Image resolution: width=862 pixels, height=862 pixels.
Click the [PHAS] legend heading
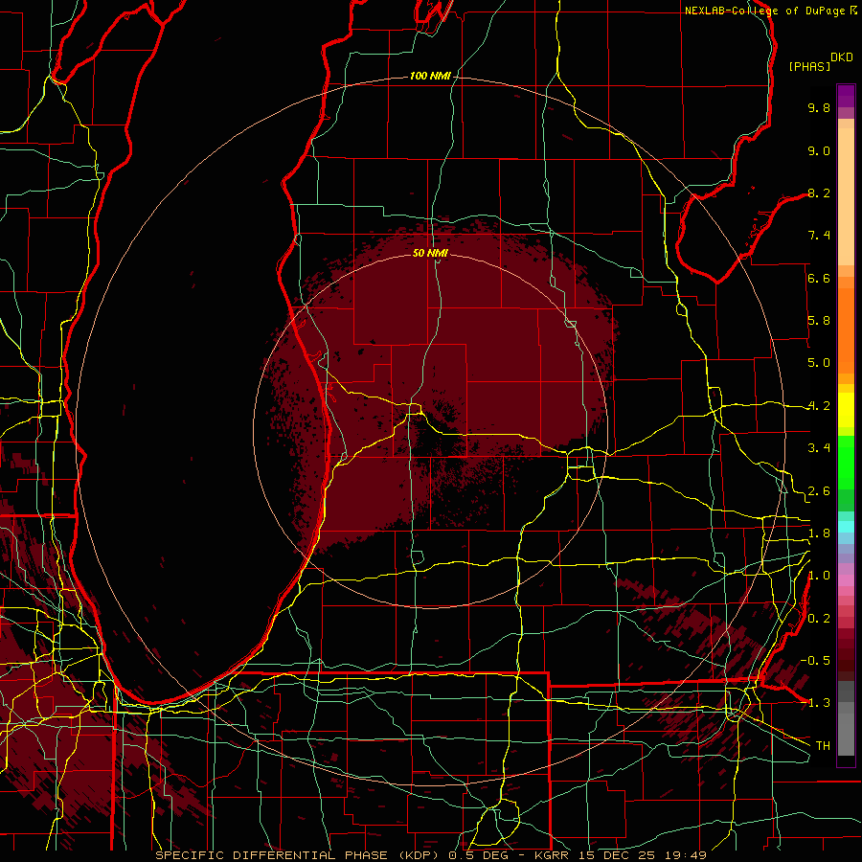(809, 67)
